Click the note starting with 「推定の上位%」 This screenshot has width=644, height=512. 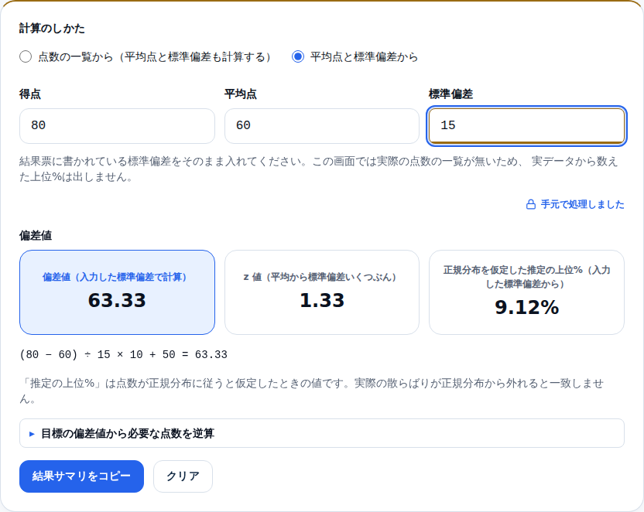pos(311,391)
